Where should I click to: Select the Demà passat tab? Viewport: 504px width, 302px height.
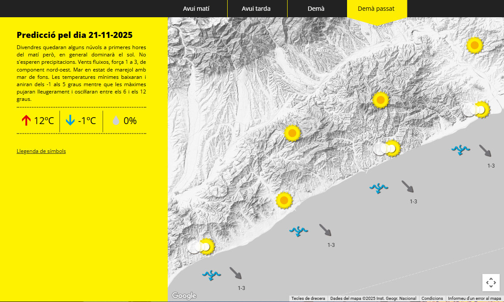376,9
